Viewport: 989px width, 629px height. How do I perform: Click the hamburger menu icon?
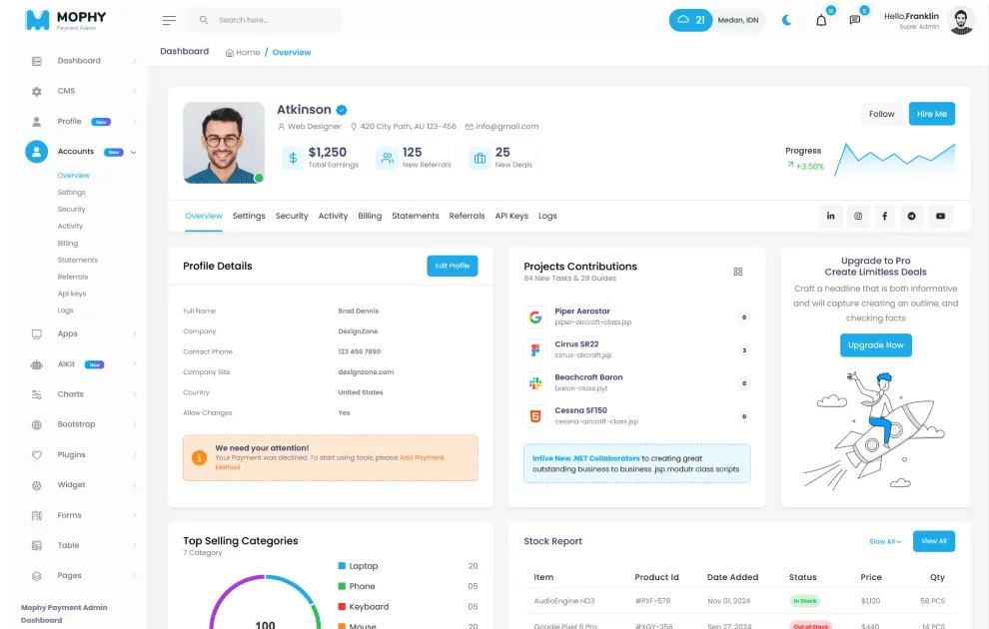tap(169, 21)
